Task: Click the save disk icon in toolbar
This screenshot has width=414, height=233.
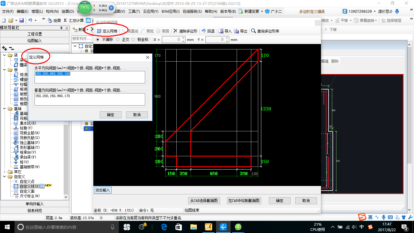Action: tap(22, 20)
